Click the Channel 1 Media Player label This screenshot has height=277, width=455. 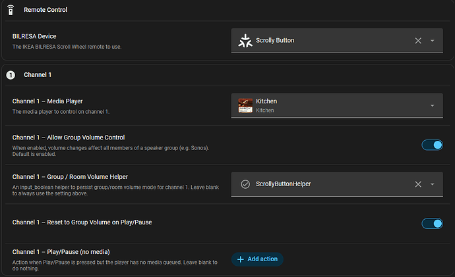[47, 101]
